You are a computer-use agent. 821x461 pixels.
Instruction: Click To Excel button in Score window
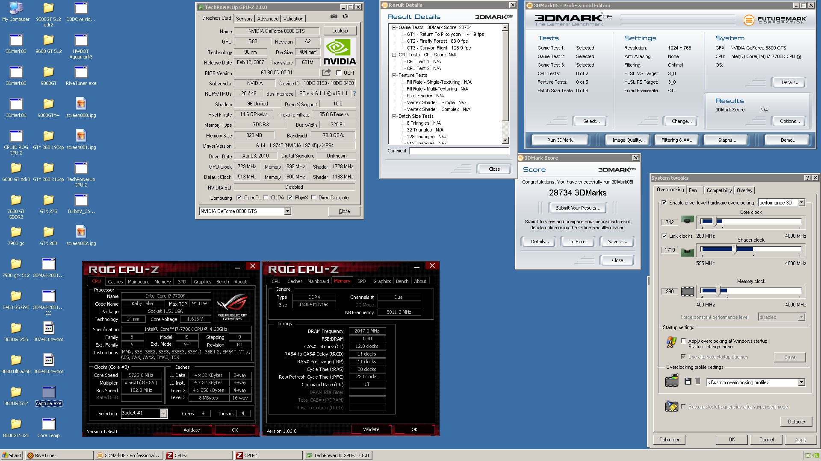(x=578, y=242)
